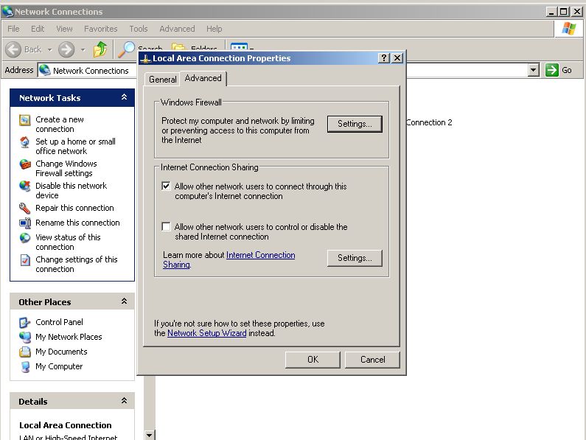
Task: Click the green Go arrow icon
Action: pos(551,70)
